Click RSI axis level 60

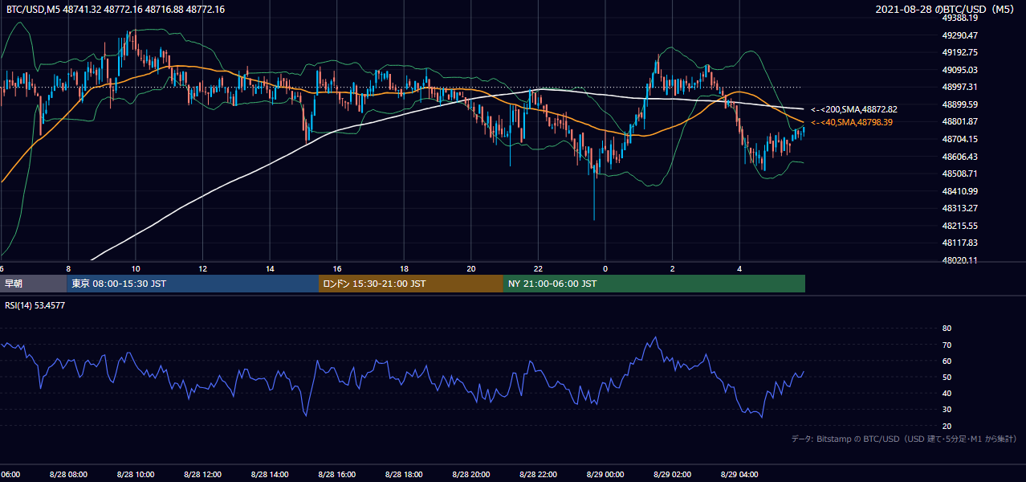click(x=947, y=361)
